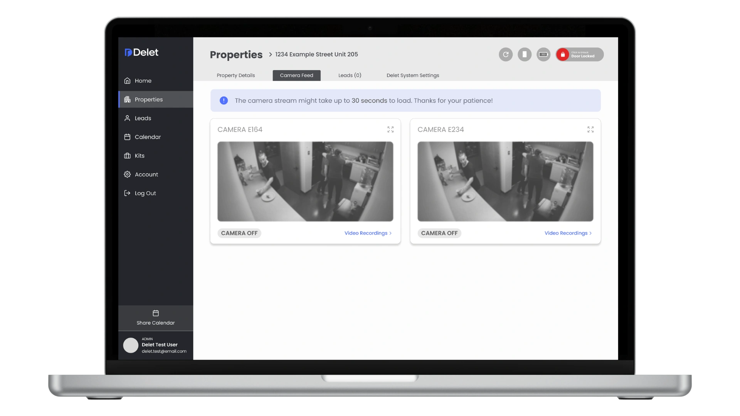
Task: Open Leads in the sidebar
Action: [143, 118]
